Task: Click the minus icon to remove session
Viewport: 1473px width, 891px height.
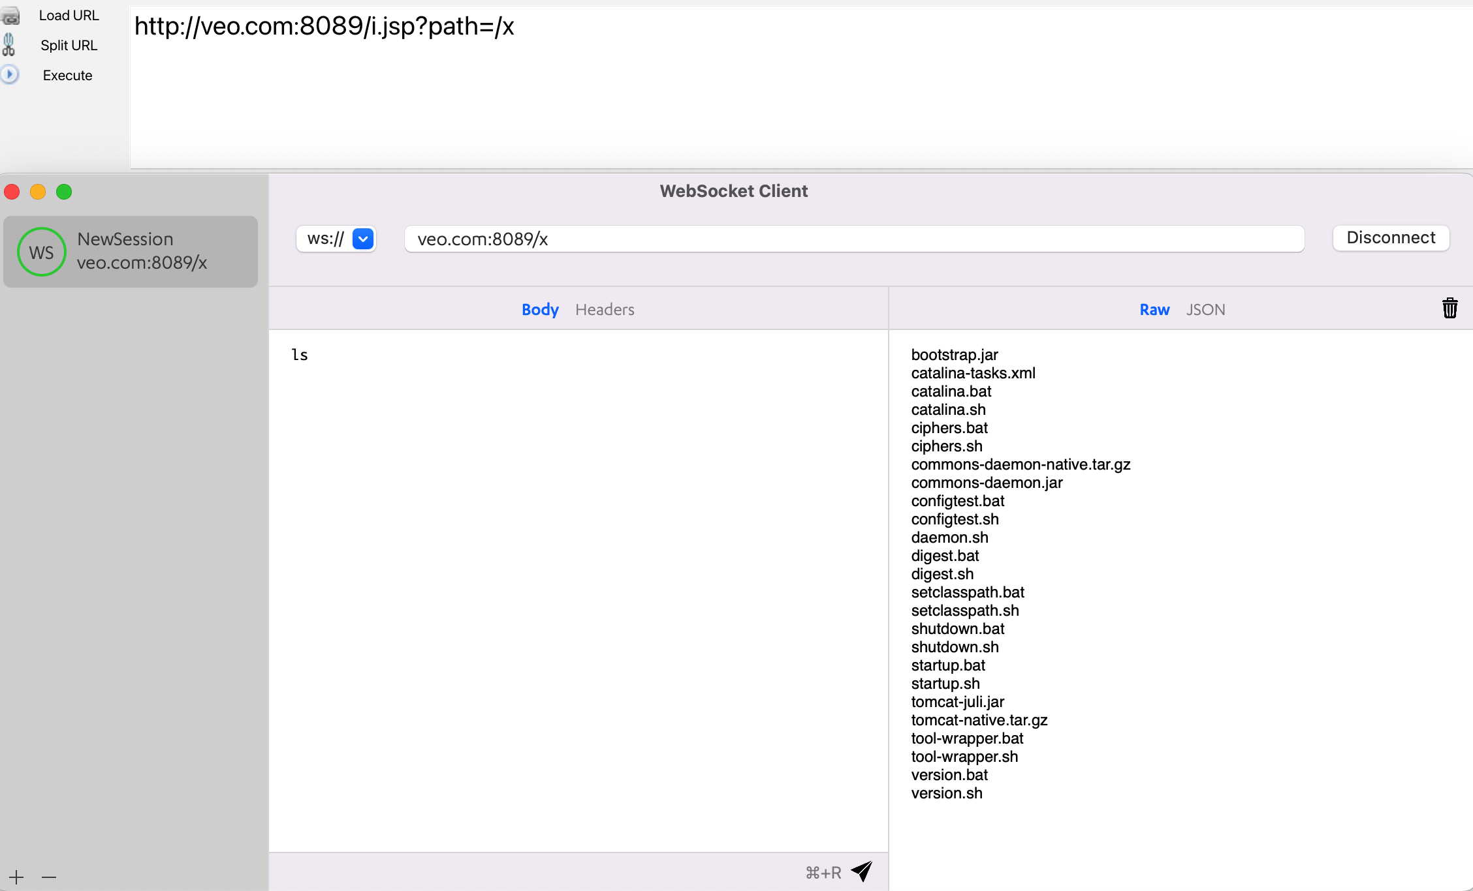Action: point(49,877)
